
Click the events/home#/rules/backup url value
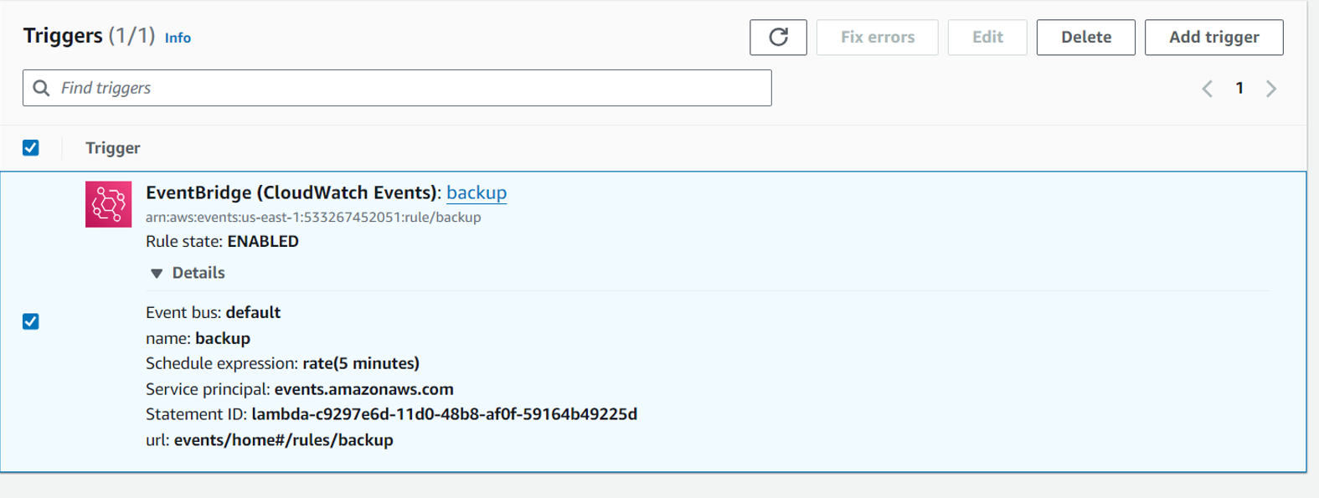(283, 440)
